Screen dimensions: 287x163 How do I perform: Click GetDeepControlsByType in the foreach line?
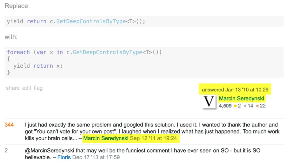(x=107, y=52)
